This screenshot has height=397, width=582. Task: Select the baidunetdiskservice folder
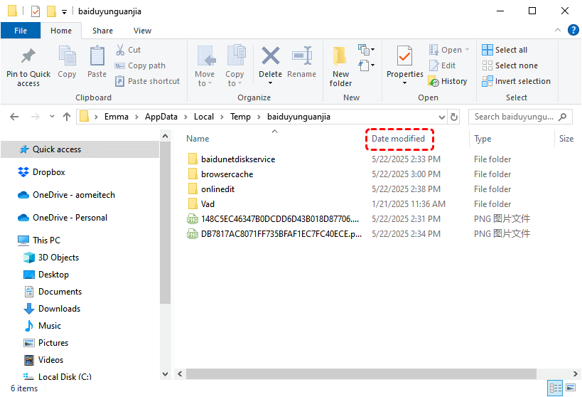(x=238, y=159)
